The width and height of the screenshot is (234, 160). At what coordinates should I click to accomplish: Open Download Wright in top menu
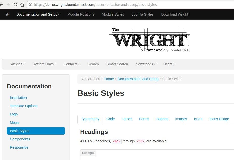[174, 14]
